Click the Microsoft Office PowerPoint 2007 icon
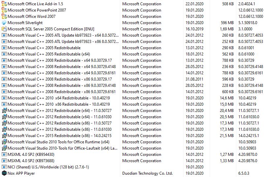Screen dimensions: 270x177 [4, 10]
